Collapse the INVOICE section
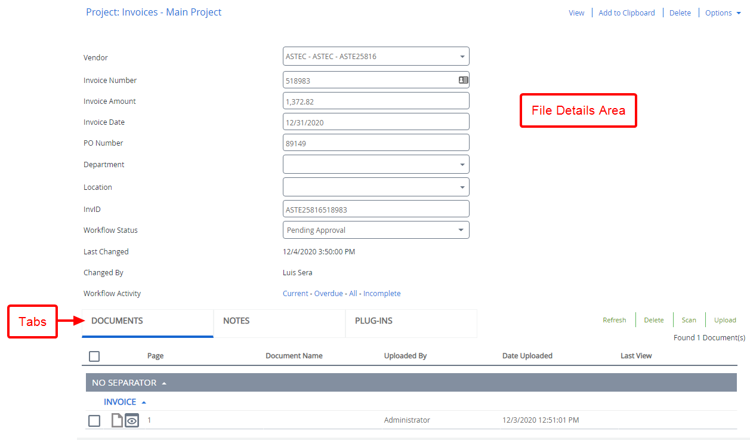Screen dimensions: 750x440 (x=144, y=402)
